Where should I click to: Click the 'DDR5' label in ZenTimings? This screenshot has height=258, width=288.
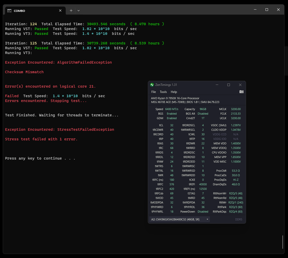point(238,219)
